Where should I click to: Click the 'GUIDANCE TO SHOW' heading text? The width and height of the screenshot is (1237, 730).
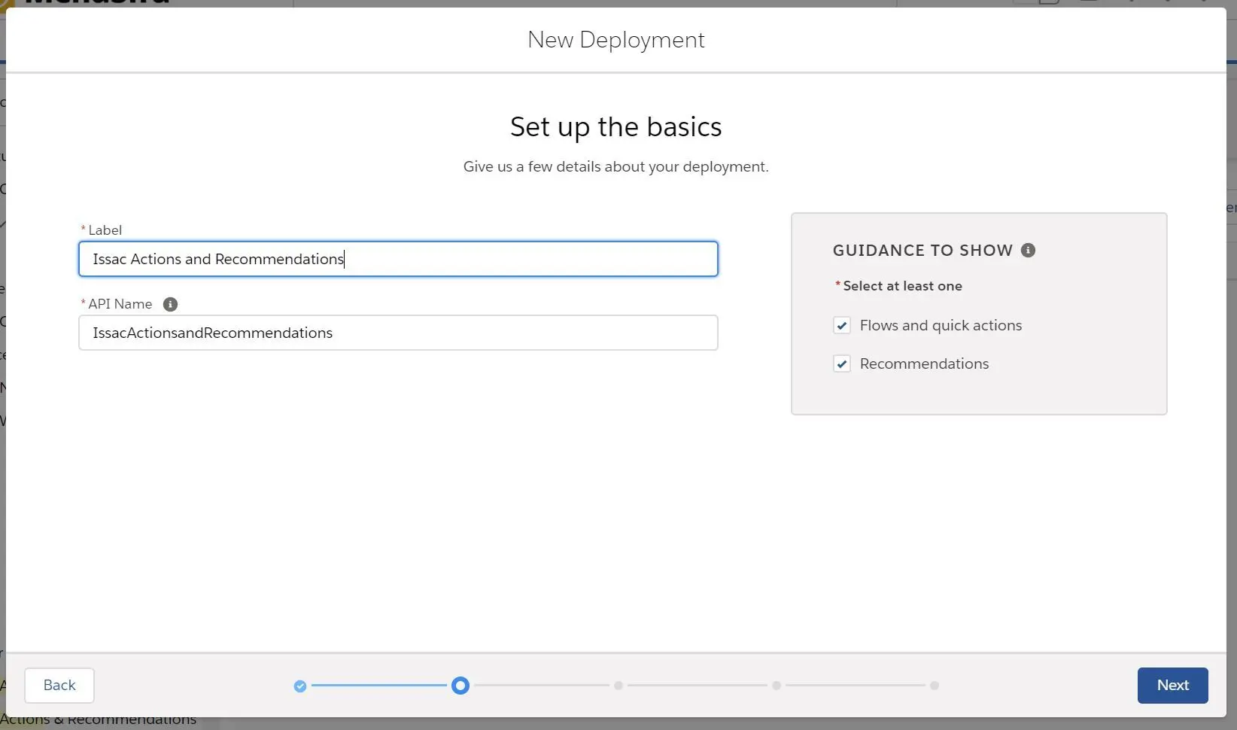click(922, 251)
